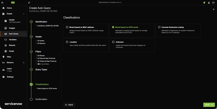Screen dimensions: 217x109
Task: Open Images in sidebar
Action: (x=13, y=28)
